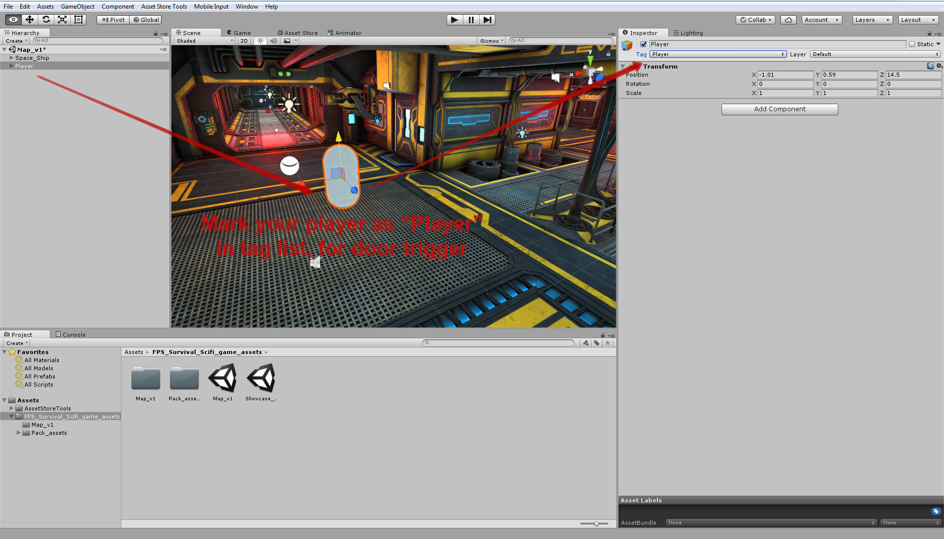Open the File menu
The height and width of the screenshot is (539, 944).
tap(8, 7)
